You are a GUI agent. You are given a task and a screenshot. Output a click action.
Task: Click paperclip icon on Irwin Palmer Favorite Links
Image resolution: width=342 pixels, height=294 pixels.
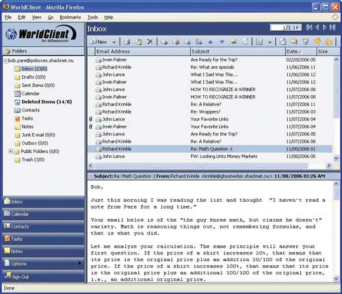(90, 126)
